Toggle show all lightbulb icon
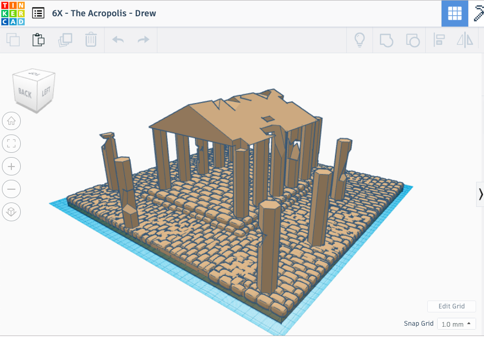 pos(360,40)
